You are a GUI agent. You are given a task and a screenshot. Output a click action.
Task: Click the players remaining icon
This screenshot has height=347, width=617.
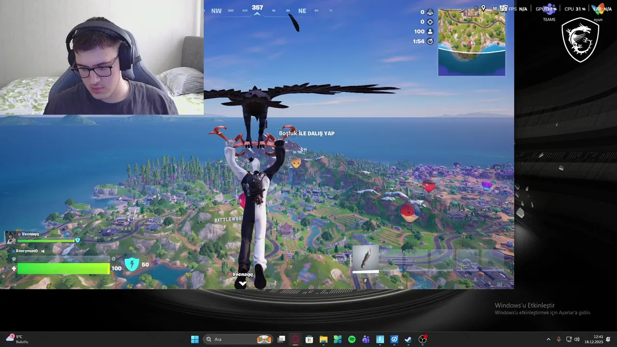[x=430, y=31]
